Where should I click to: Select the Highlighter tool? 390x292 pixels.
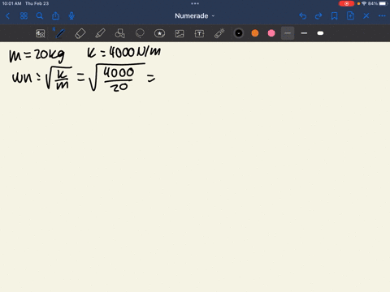point(100,33)
